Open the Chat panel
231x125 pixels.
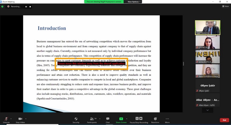(x=108, y=119)
